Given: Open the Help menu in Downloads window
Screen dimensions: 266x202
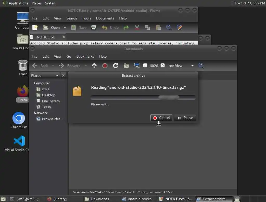Looking at the screenshot, I should tap(103, 56).
